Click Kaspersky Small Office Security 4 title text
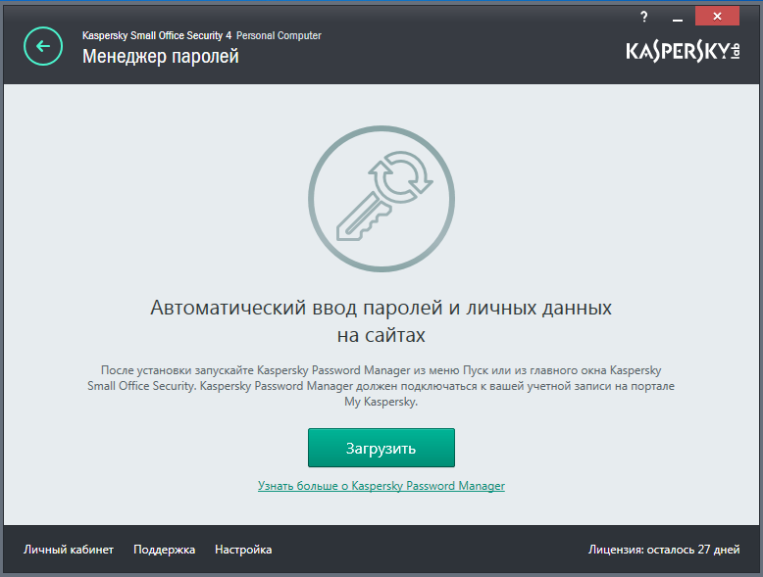This screenshot has width=763, height=577. point(157,35)
